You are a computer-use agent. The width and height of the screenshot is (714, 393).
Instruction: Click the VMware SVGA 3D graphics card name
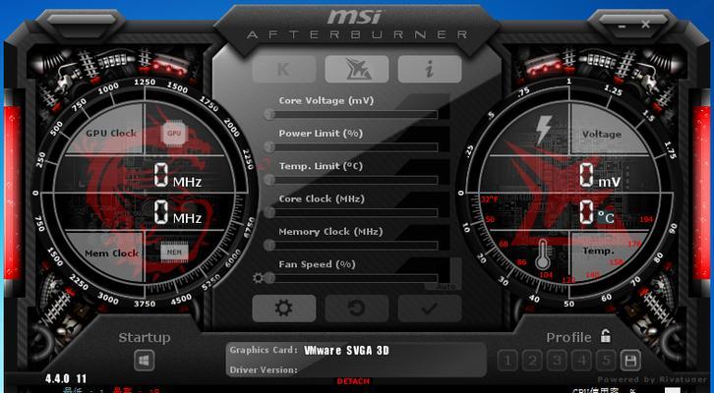[x=346, y=351]
